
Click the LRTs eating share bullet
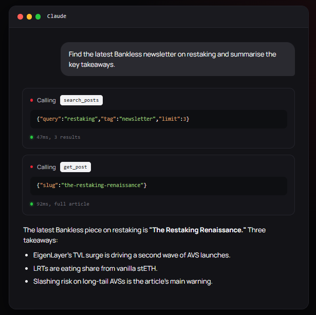click(96, 268)
